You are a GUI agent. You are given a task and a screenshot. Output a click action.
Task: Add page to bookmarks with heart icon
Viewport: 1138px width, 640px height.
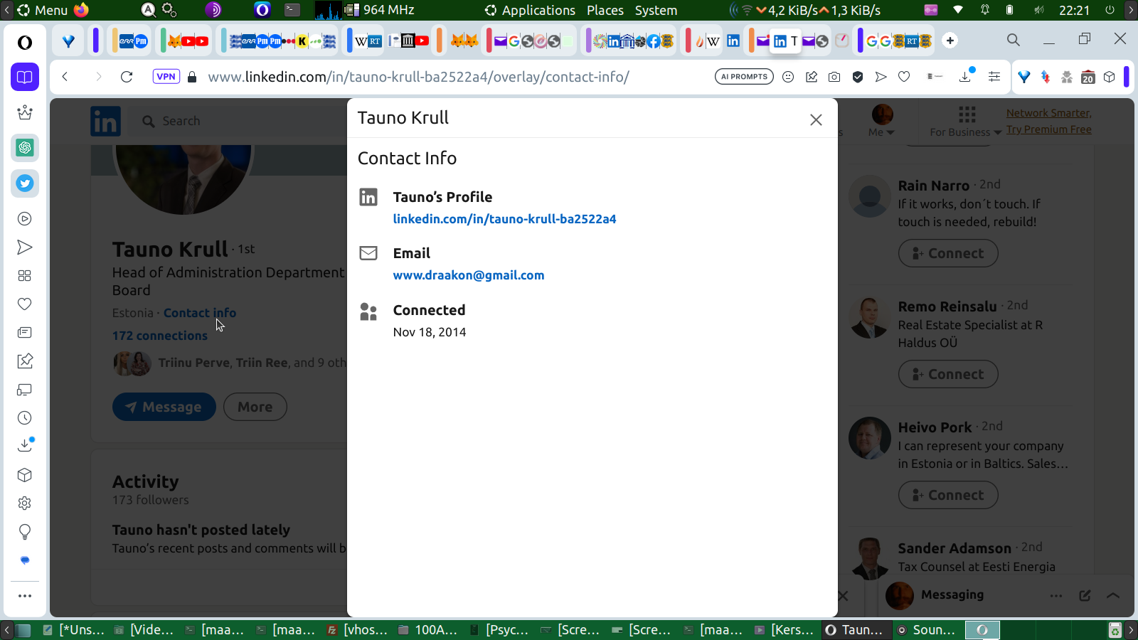point(904,77)
